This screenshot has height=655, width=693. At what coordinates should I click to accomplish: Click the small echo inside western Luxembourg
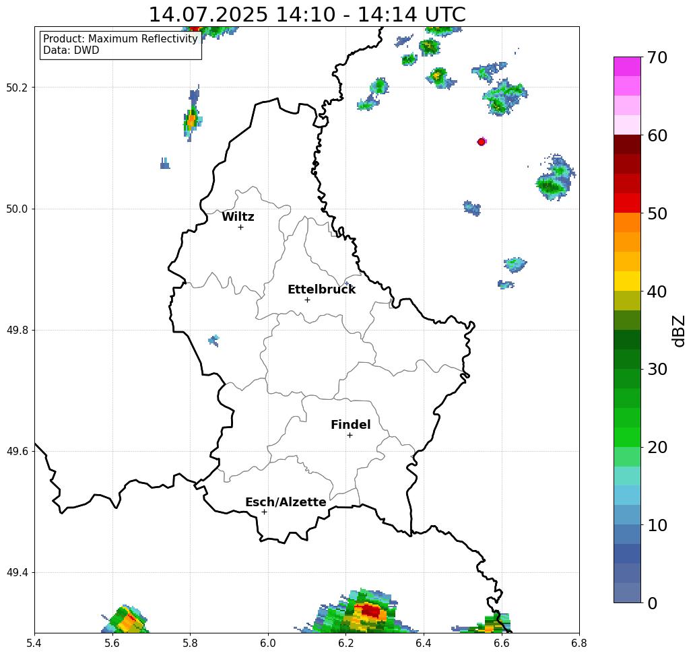point(214,340)
